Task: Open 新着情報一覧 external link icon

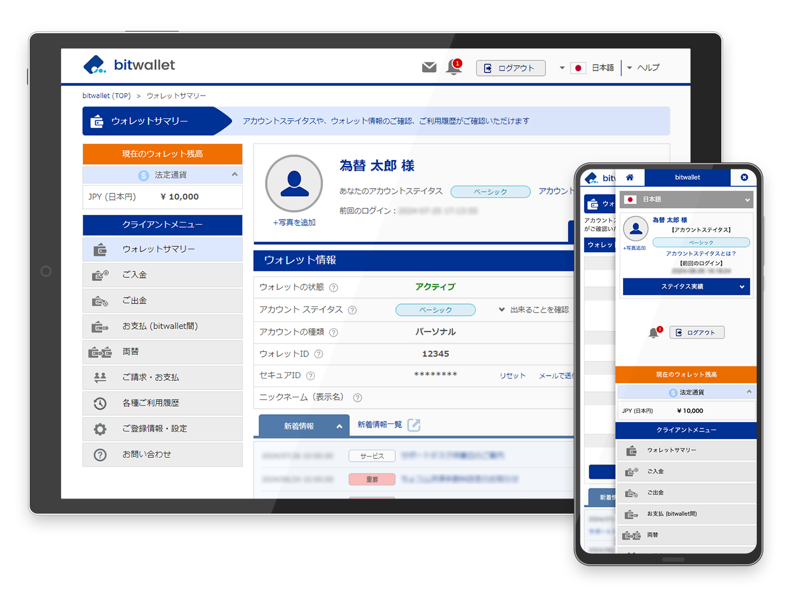Action: coord(414,425)
